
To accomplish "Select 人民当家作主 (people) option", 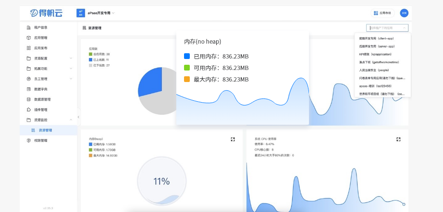I will pyautogui.click(x=382, y=70).
